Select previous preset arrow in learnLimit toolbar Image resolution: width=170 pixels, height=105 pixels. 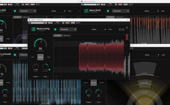tap(97, 5)
